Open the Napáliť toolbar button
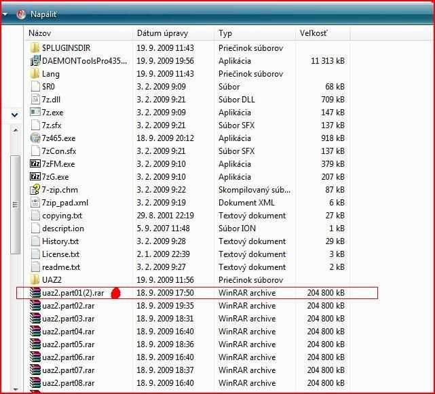This screenshot has width=435, height=394. (x=37, y=14)
